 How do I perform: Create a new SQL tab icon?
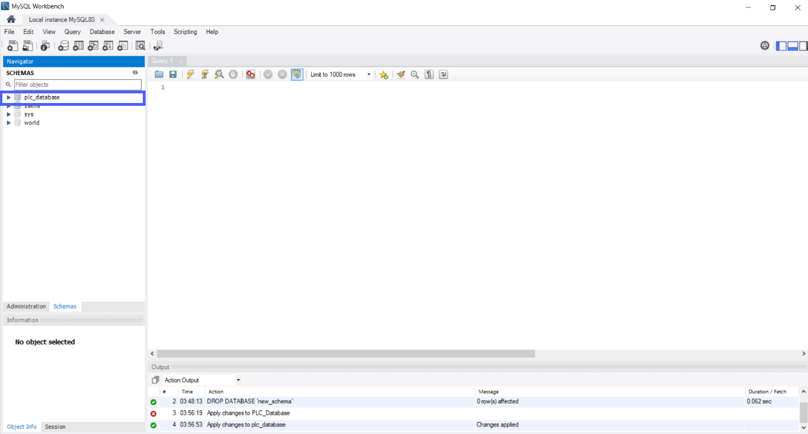pyautogui.click(x=12, y=46)
